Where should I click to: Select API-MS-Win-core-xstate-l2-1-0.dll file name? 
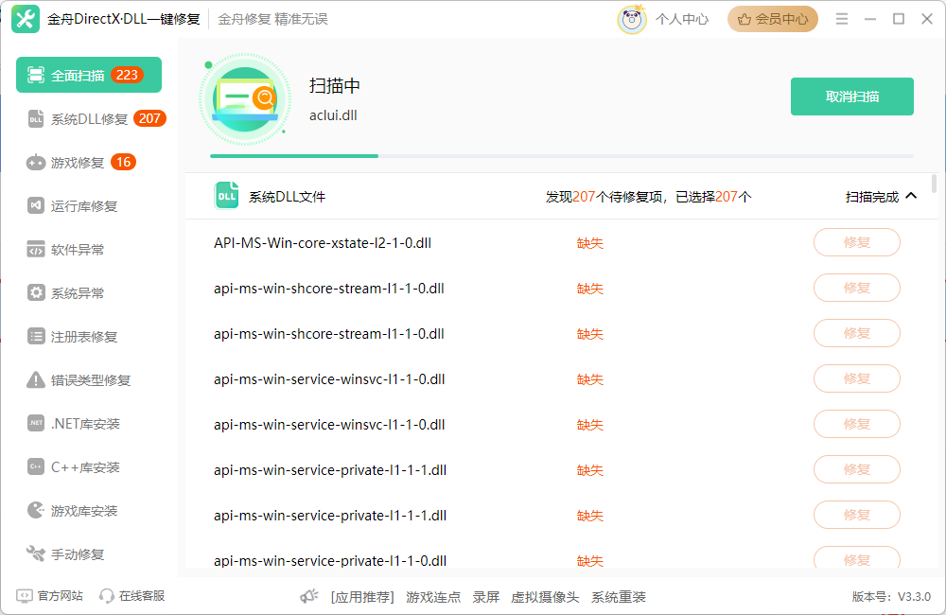click(323, 243)
